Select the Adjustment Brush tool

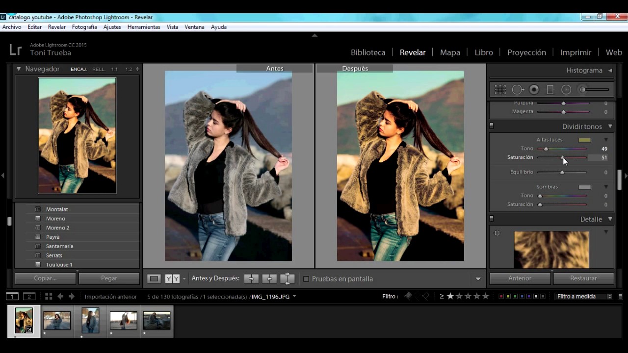coord(594,90)
